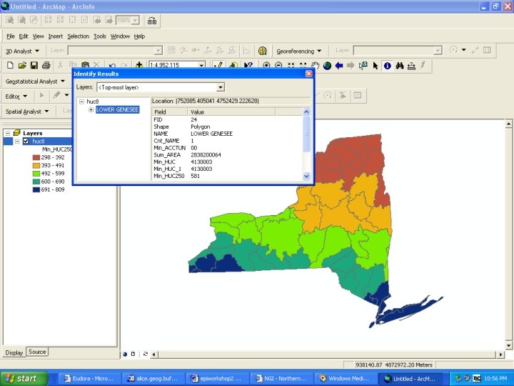This screenshot has width=514, height=386.
Task: Click the Full Extent globe icon
Action: [327, 66]
